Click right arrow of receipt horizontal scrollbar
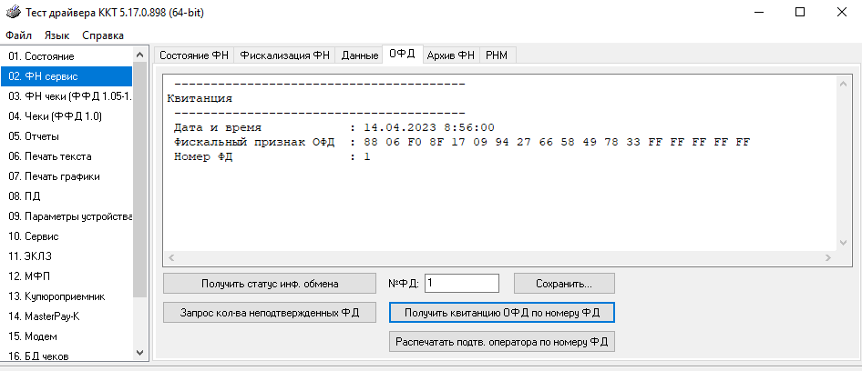 click(x=827, y=257)
